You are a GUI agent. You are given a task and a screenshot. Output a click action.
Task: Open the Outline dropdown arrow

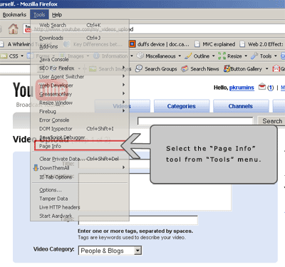click(213, 56)
